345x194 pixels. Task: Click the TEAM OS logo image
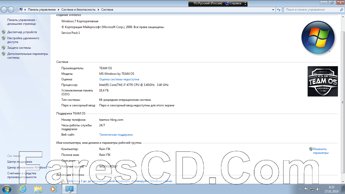(323, 81)
